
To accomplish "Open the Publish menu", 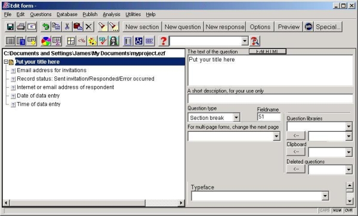I will pos(90,14).
